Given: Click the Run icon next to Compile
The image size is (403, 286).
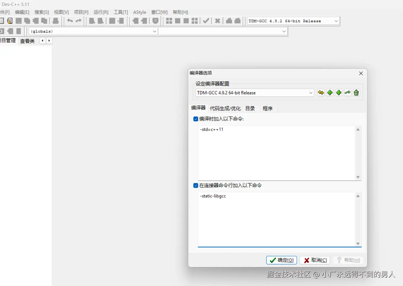Looking at the screenshot, I should tap(178, 21).
